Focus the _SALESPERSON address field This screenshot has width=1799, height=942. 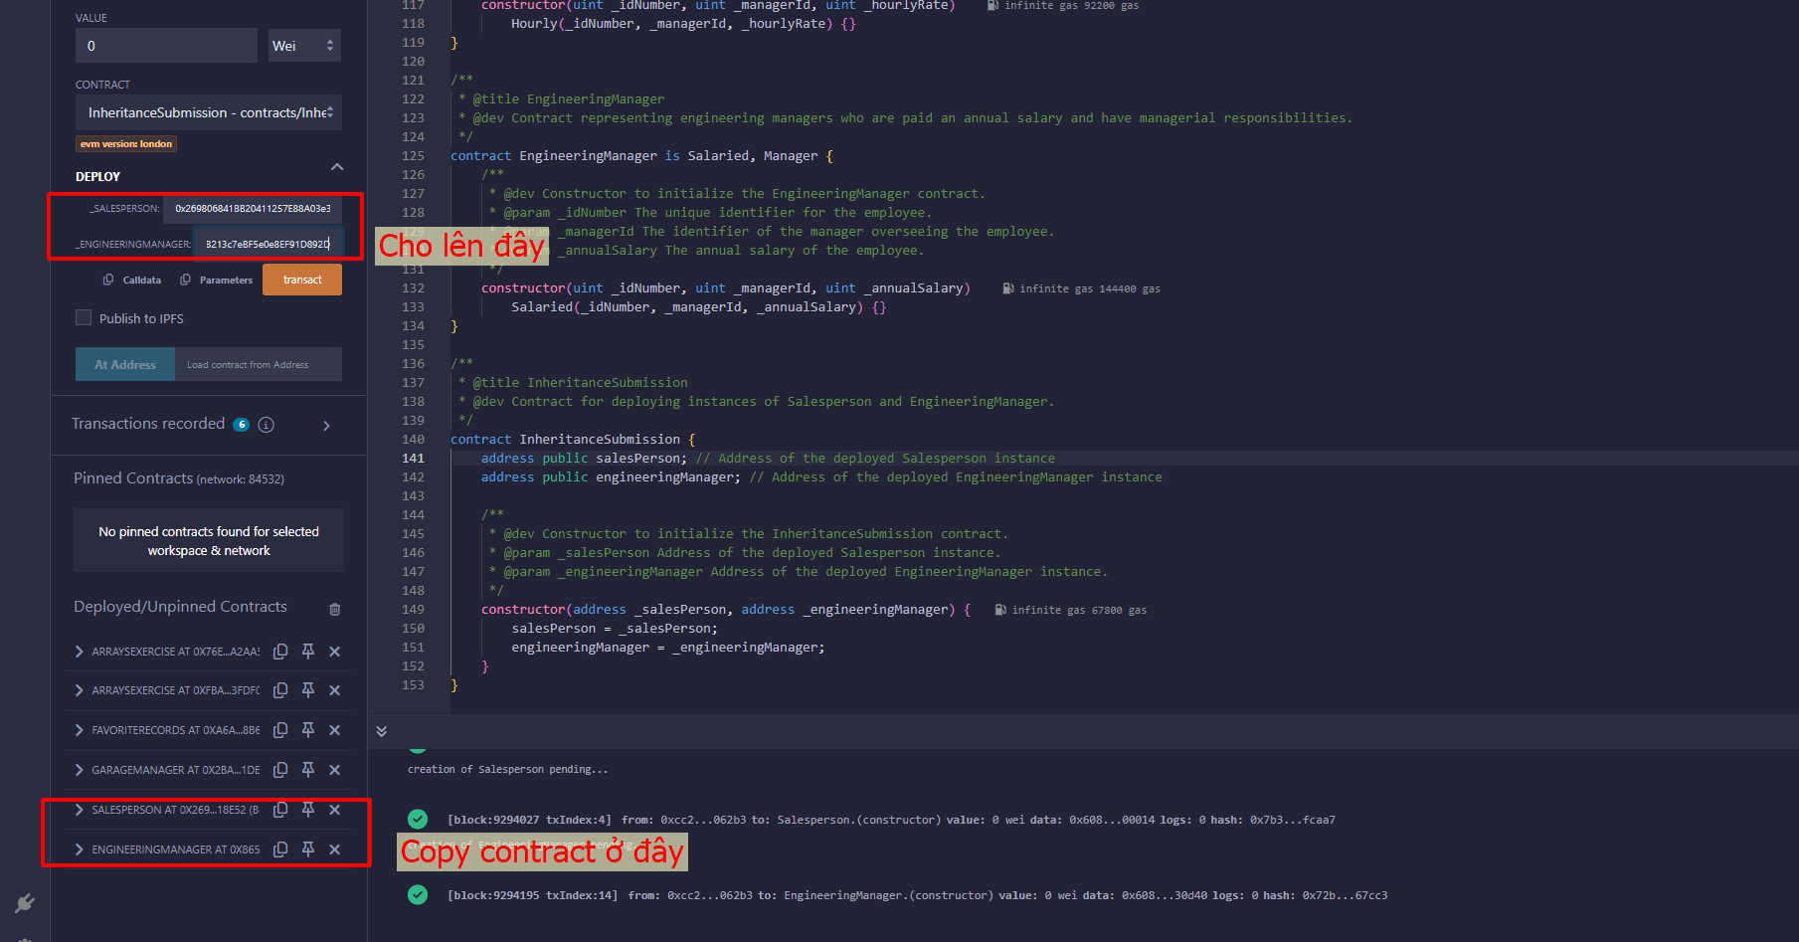(x=253, y=209)
